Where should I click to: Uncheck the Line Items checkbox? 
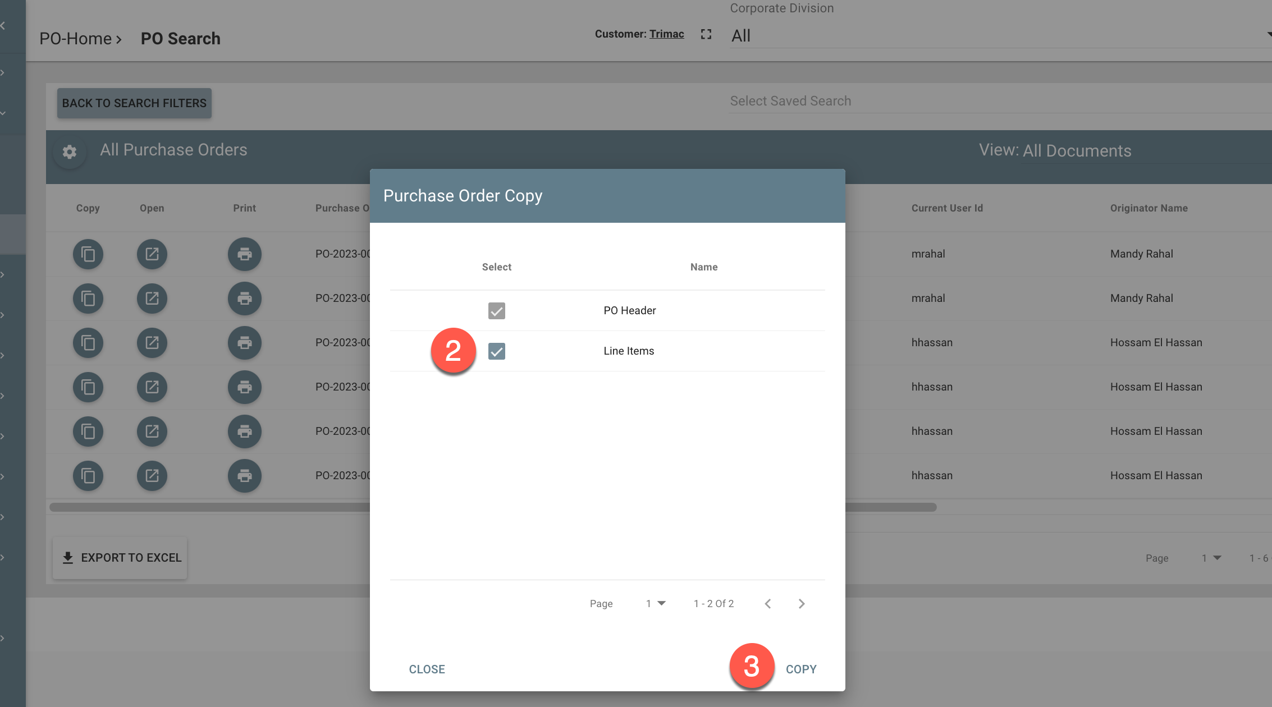pos(497,351)
